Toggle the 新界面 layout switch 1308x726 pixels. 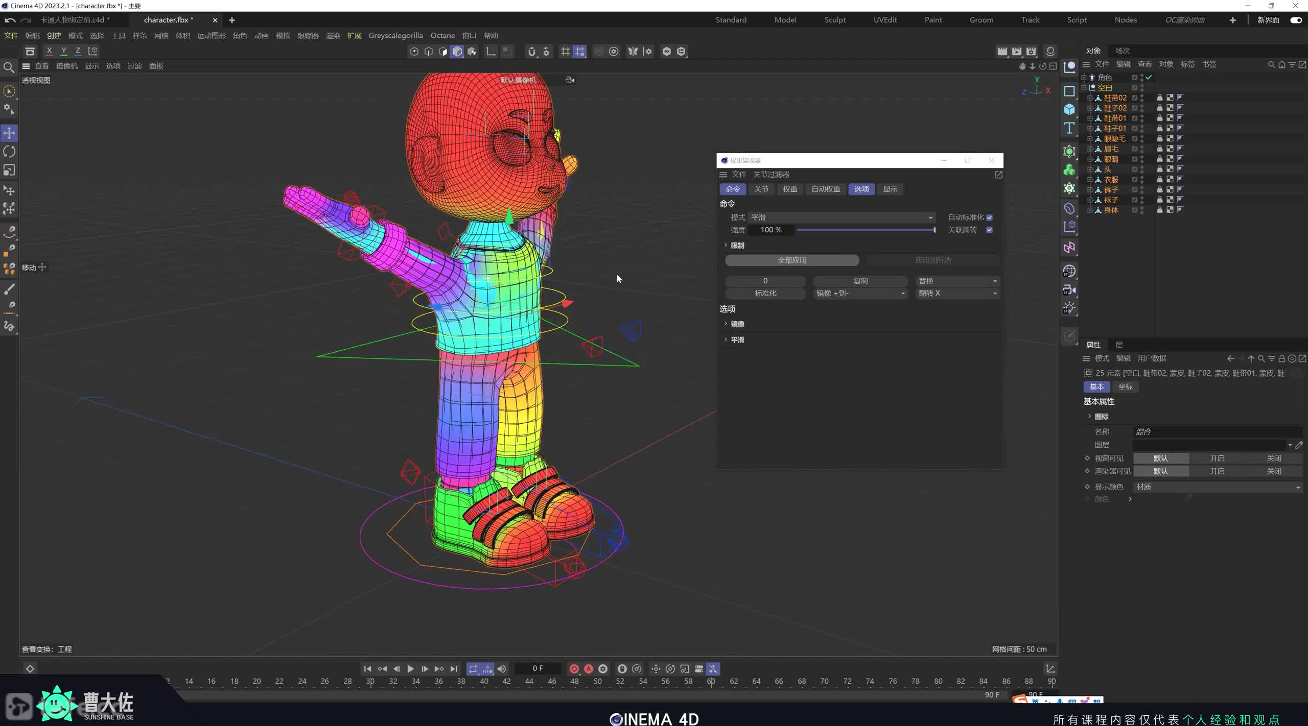[x=1296, y=20]
